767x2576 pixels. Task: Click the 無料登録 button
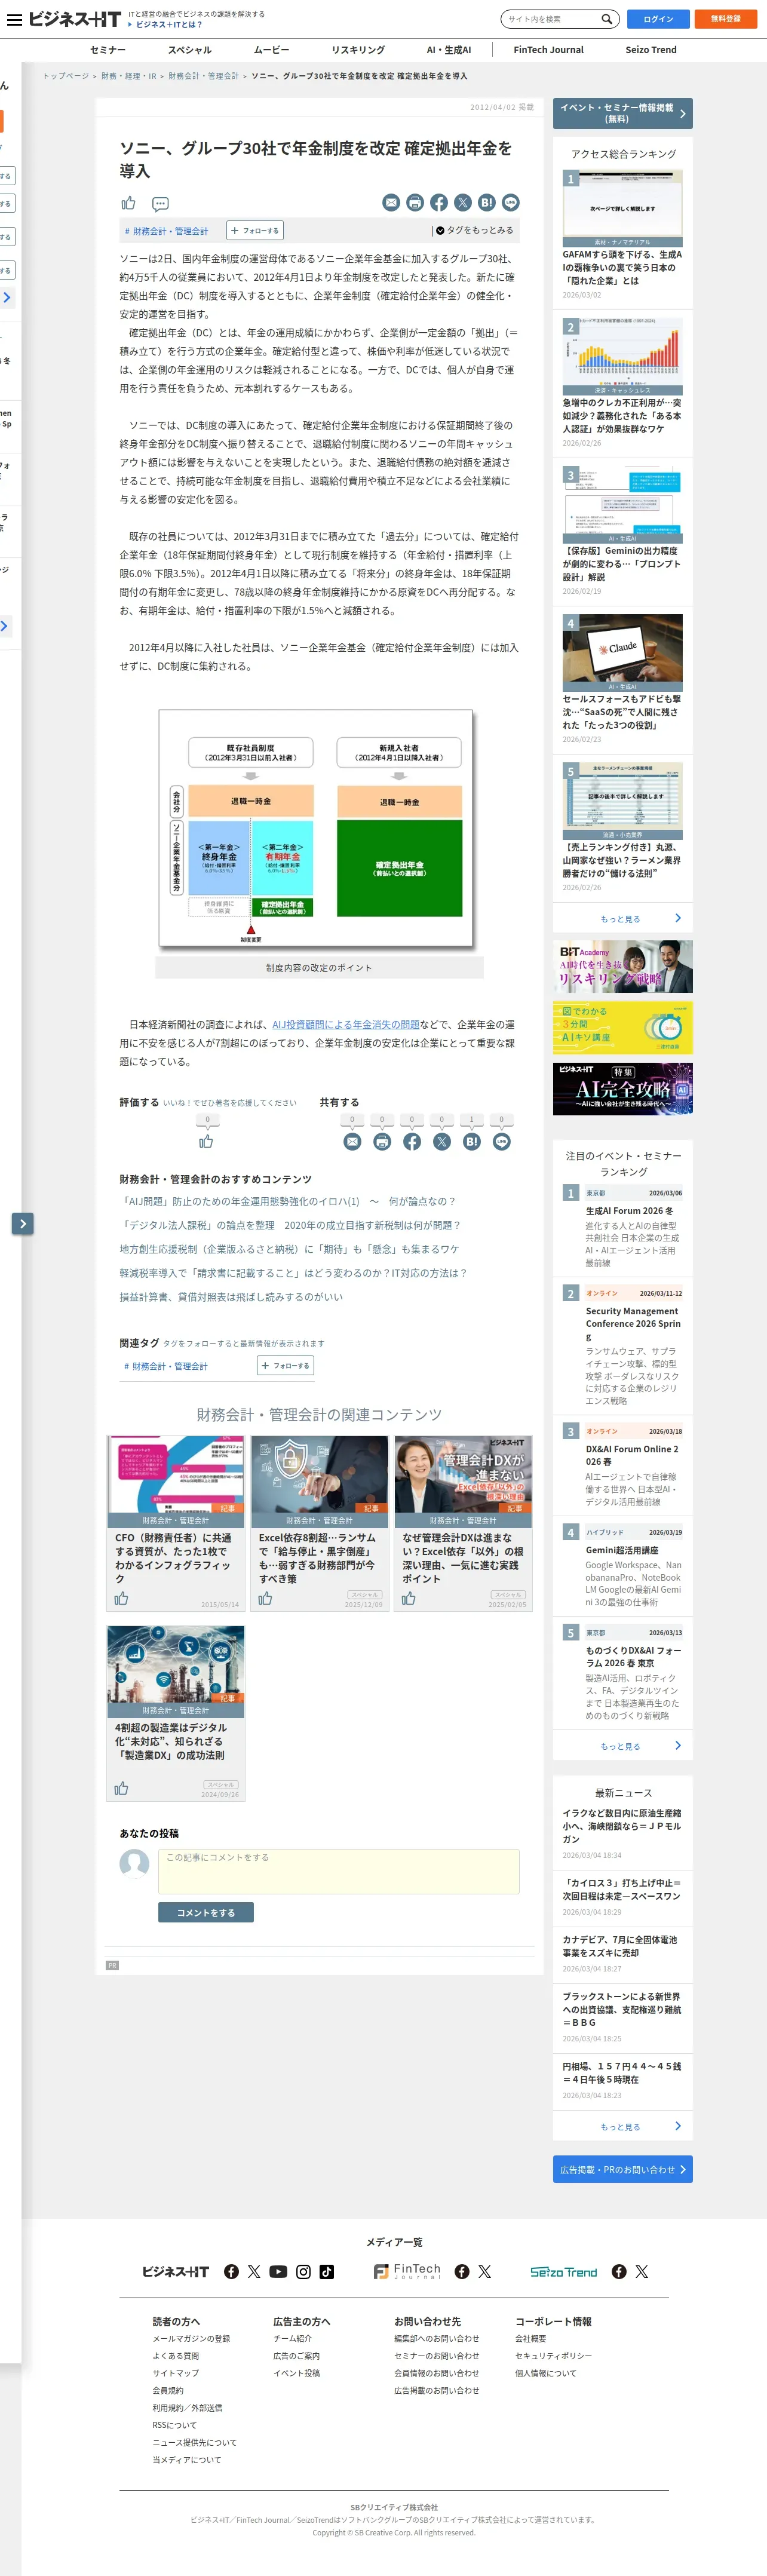point(726,19)
